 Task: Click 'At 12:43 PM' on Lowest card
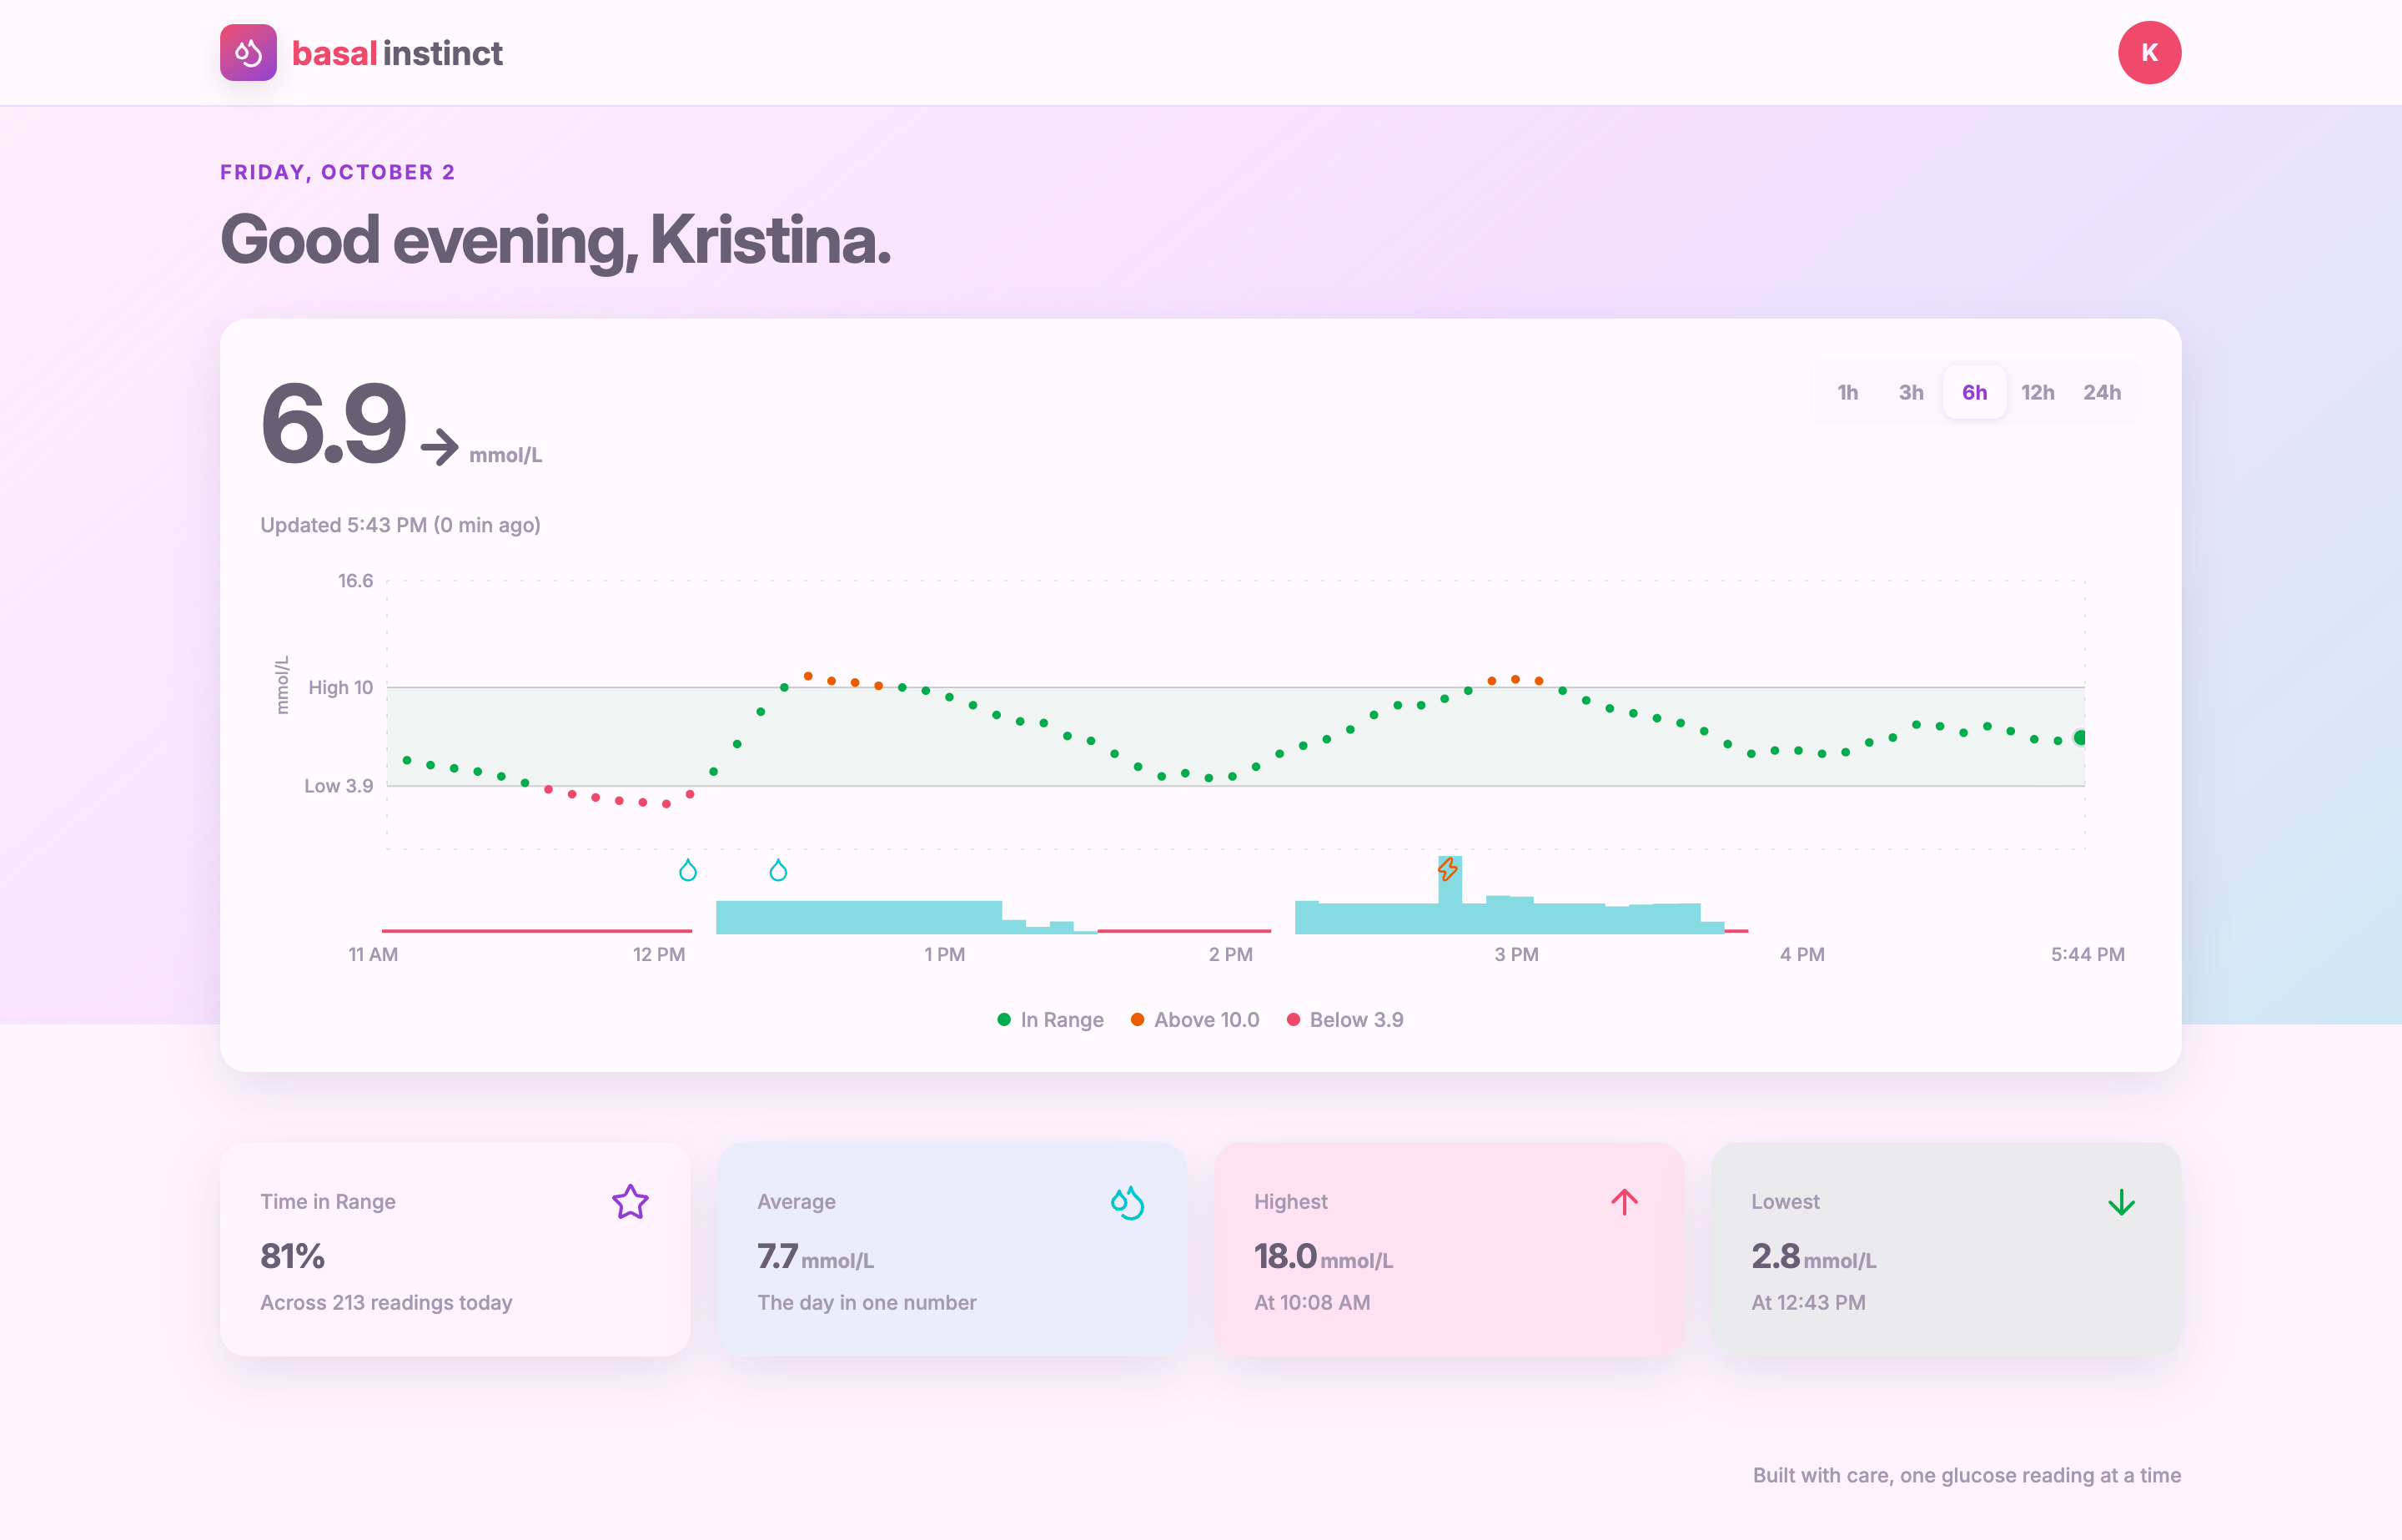pyautogui.click(x=1808, y=1302)
